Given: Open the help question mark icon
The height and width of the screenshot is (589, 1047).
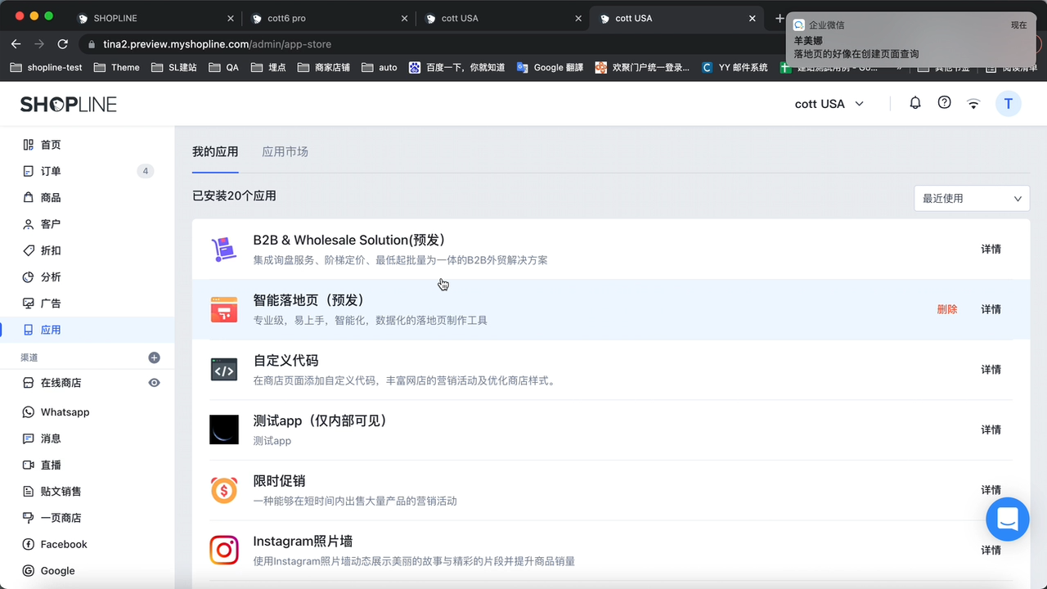Looking at the screenshot, I should click(944, 103).
